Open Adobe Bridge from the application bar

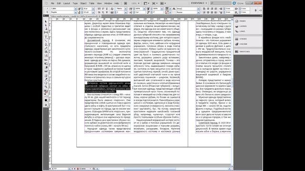(125, 3)
